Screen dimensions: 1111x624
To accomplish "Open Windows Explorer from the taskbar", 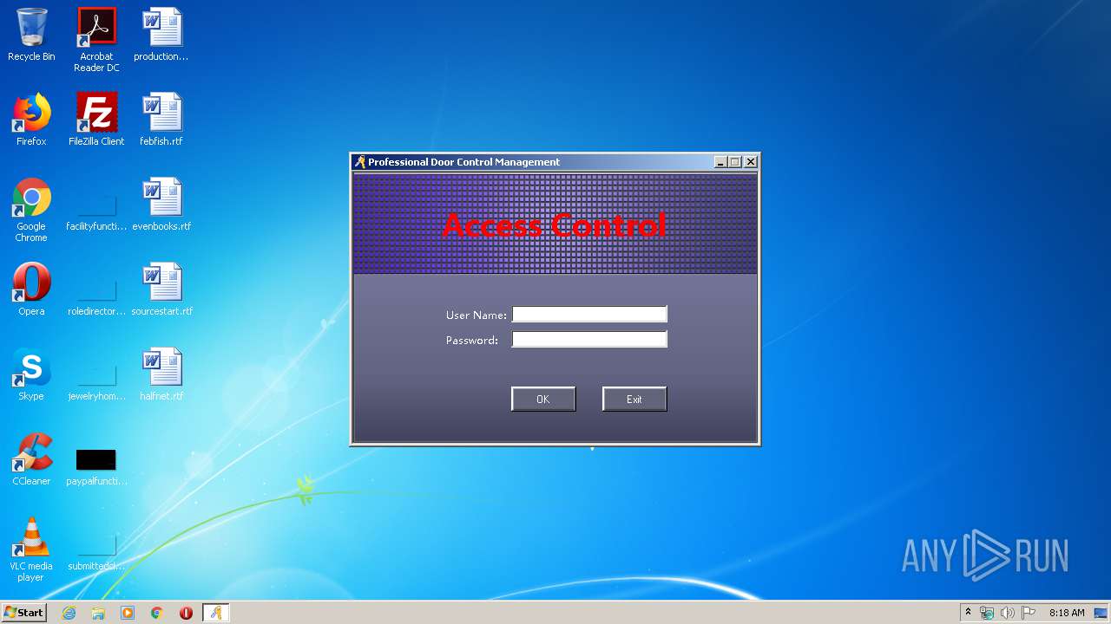I will (x=98, y=613).
